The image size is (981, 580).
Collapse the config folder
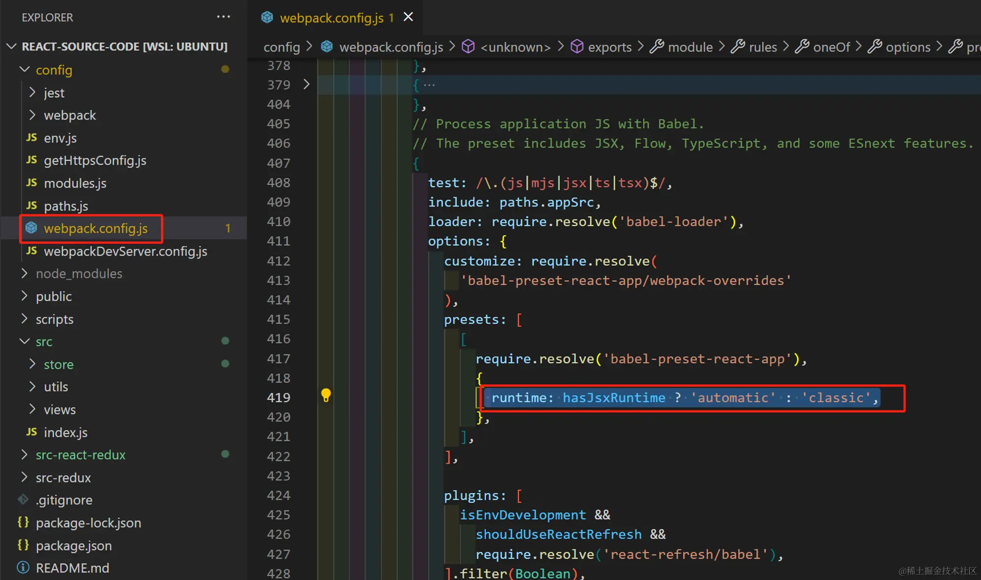(x=25, y=70)
